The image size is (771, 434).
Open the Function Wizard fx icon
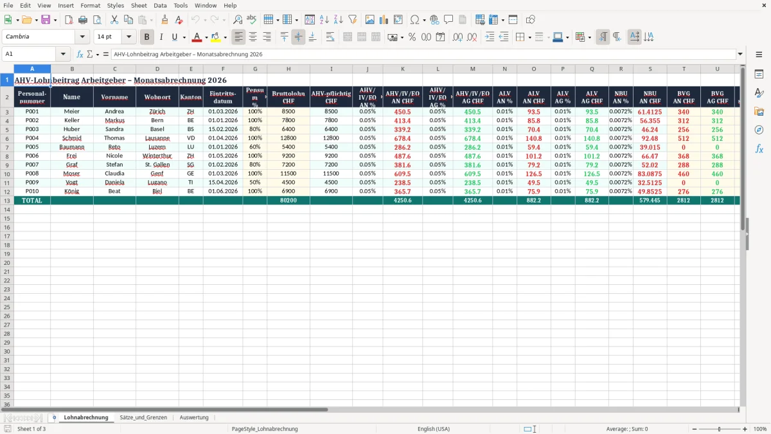[80, 54]
